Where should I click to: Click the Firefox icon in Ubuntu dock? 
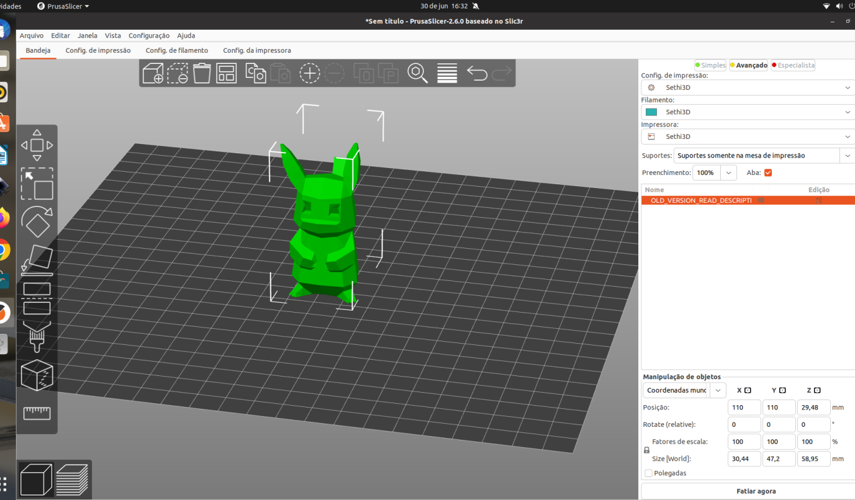(3, 218)
